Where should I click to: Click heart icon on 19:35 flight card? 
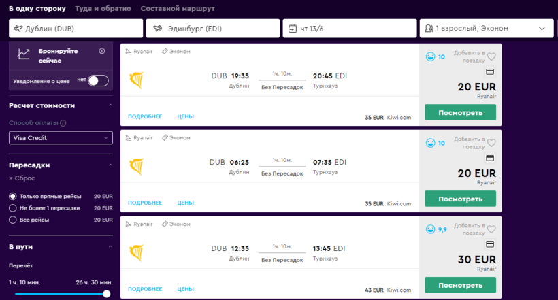click(491, 57)
